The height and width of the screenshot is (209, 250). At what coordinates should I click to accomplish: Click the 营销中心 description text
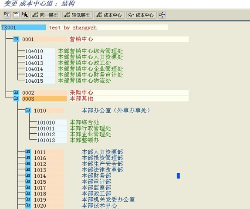81,39
